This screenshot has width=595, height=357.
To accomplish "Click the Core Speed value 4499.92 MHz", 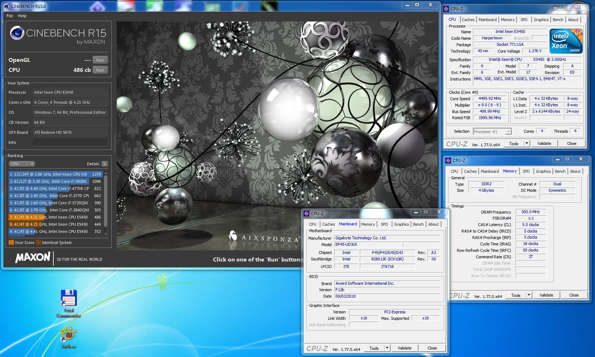I will click(x=490, y=98).
